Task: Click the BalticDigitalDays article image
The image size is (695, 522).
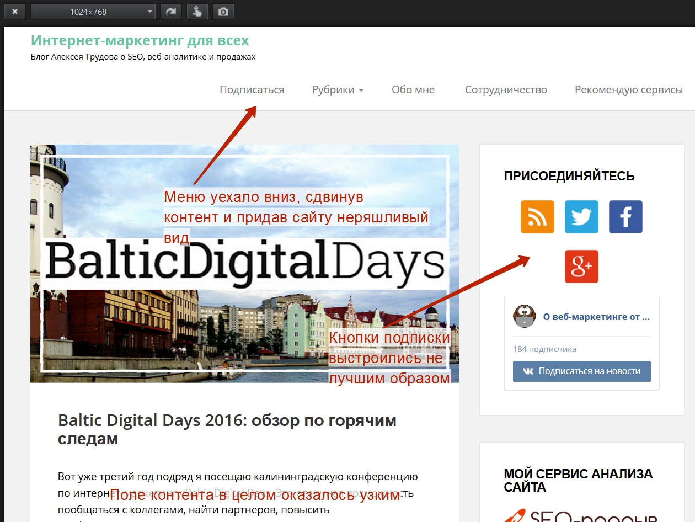Action: tap(244, 263)
